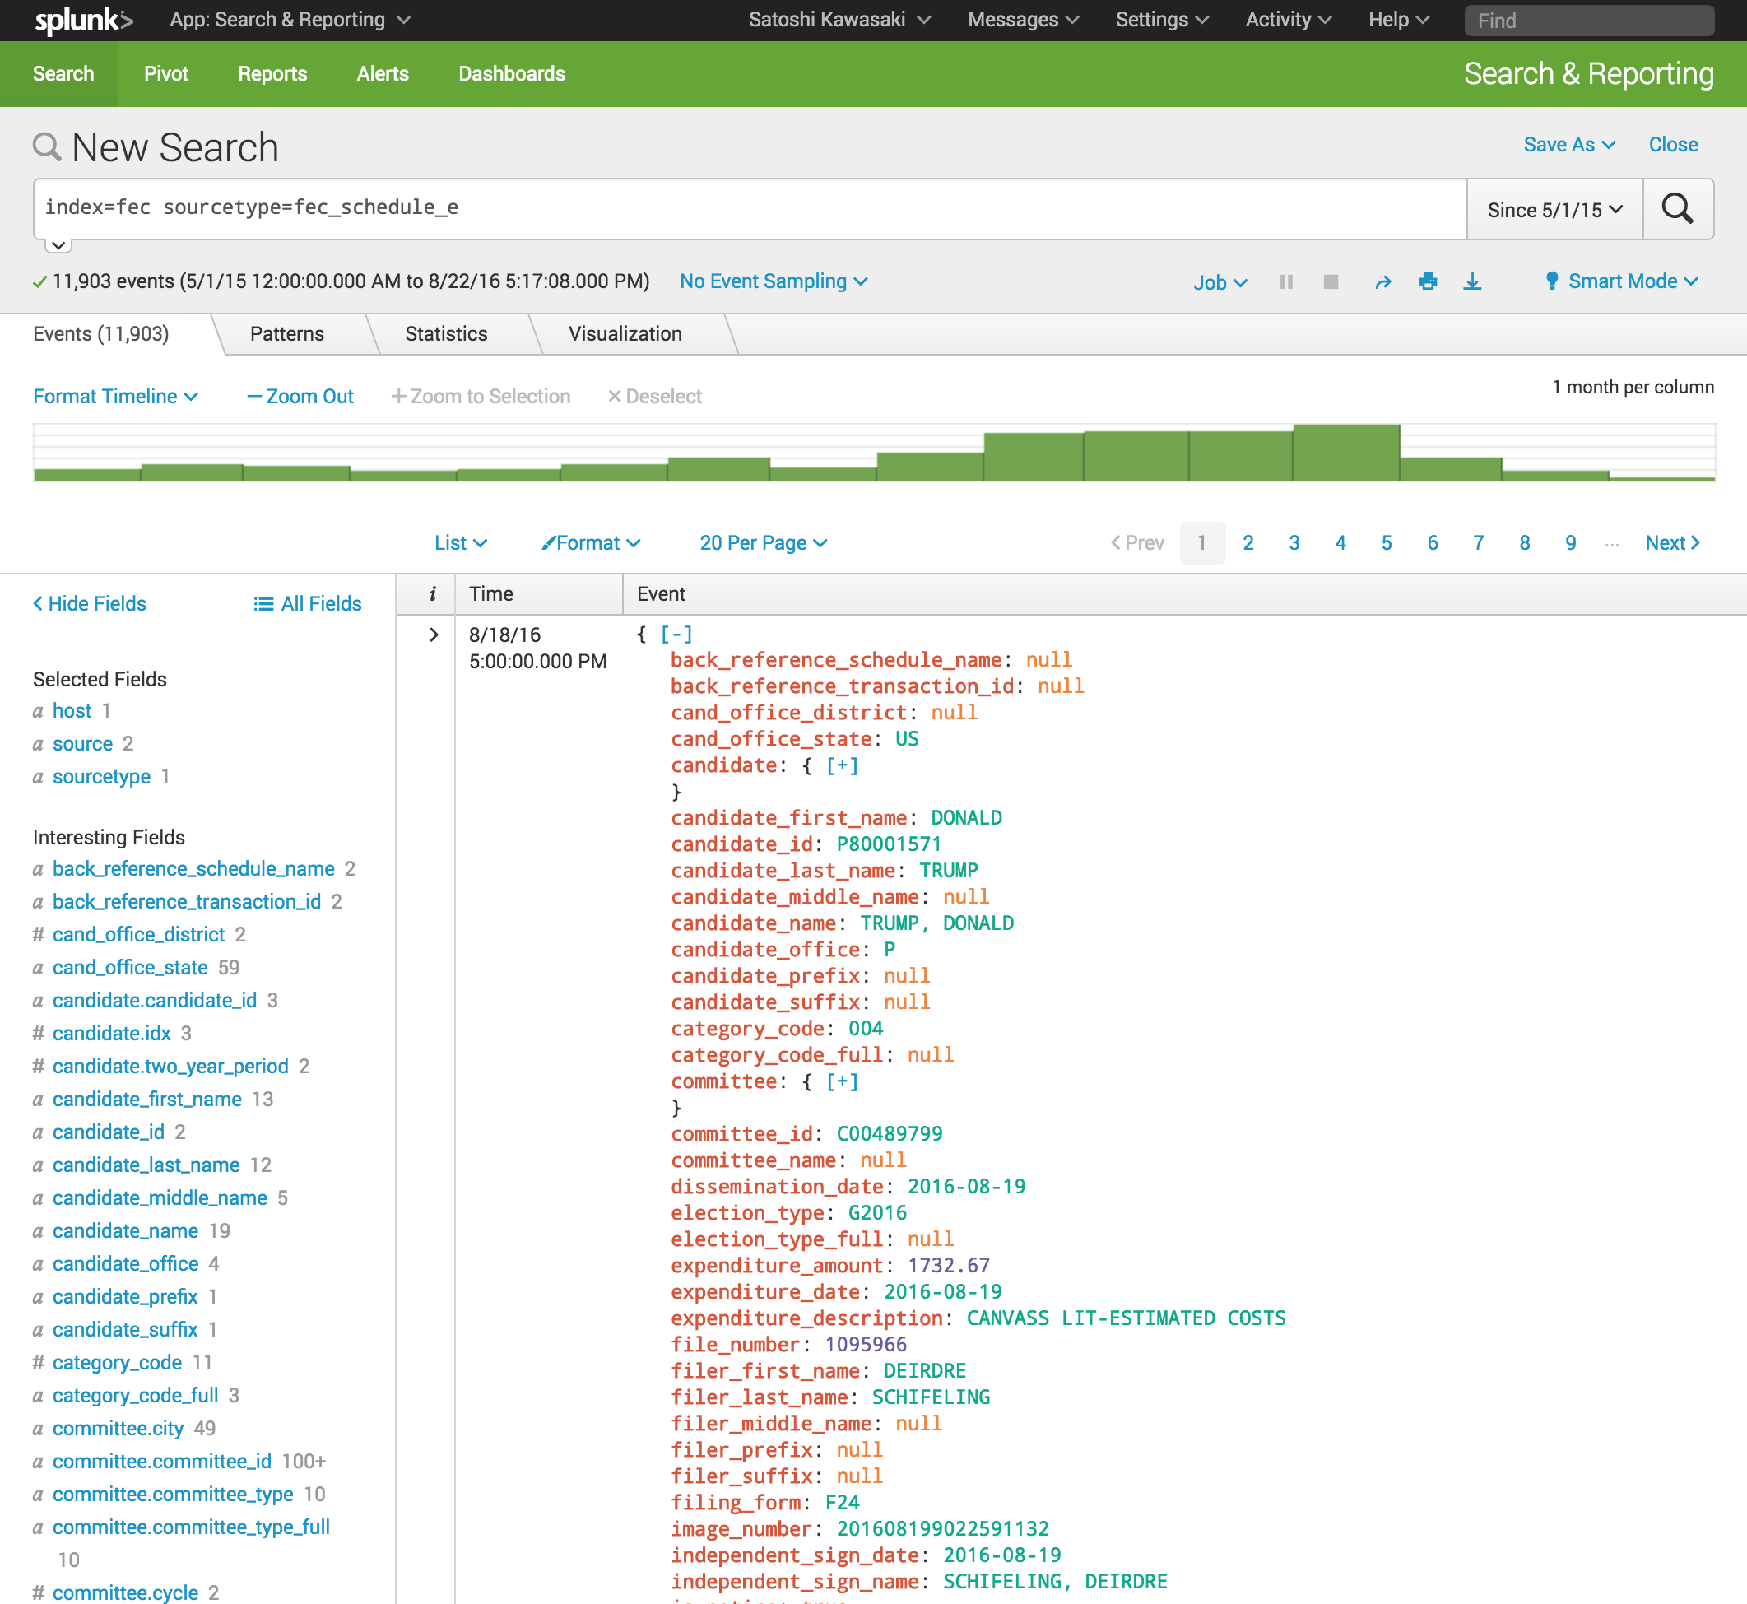The image size is (1747, 1604).
Task: Click the TRUMP candidate_last_name value
Action: pos(949,871)
